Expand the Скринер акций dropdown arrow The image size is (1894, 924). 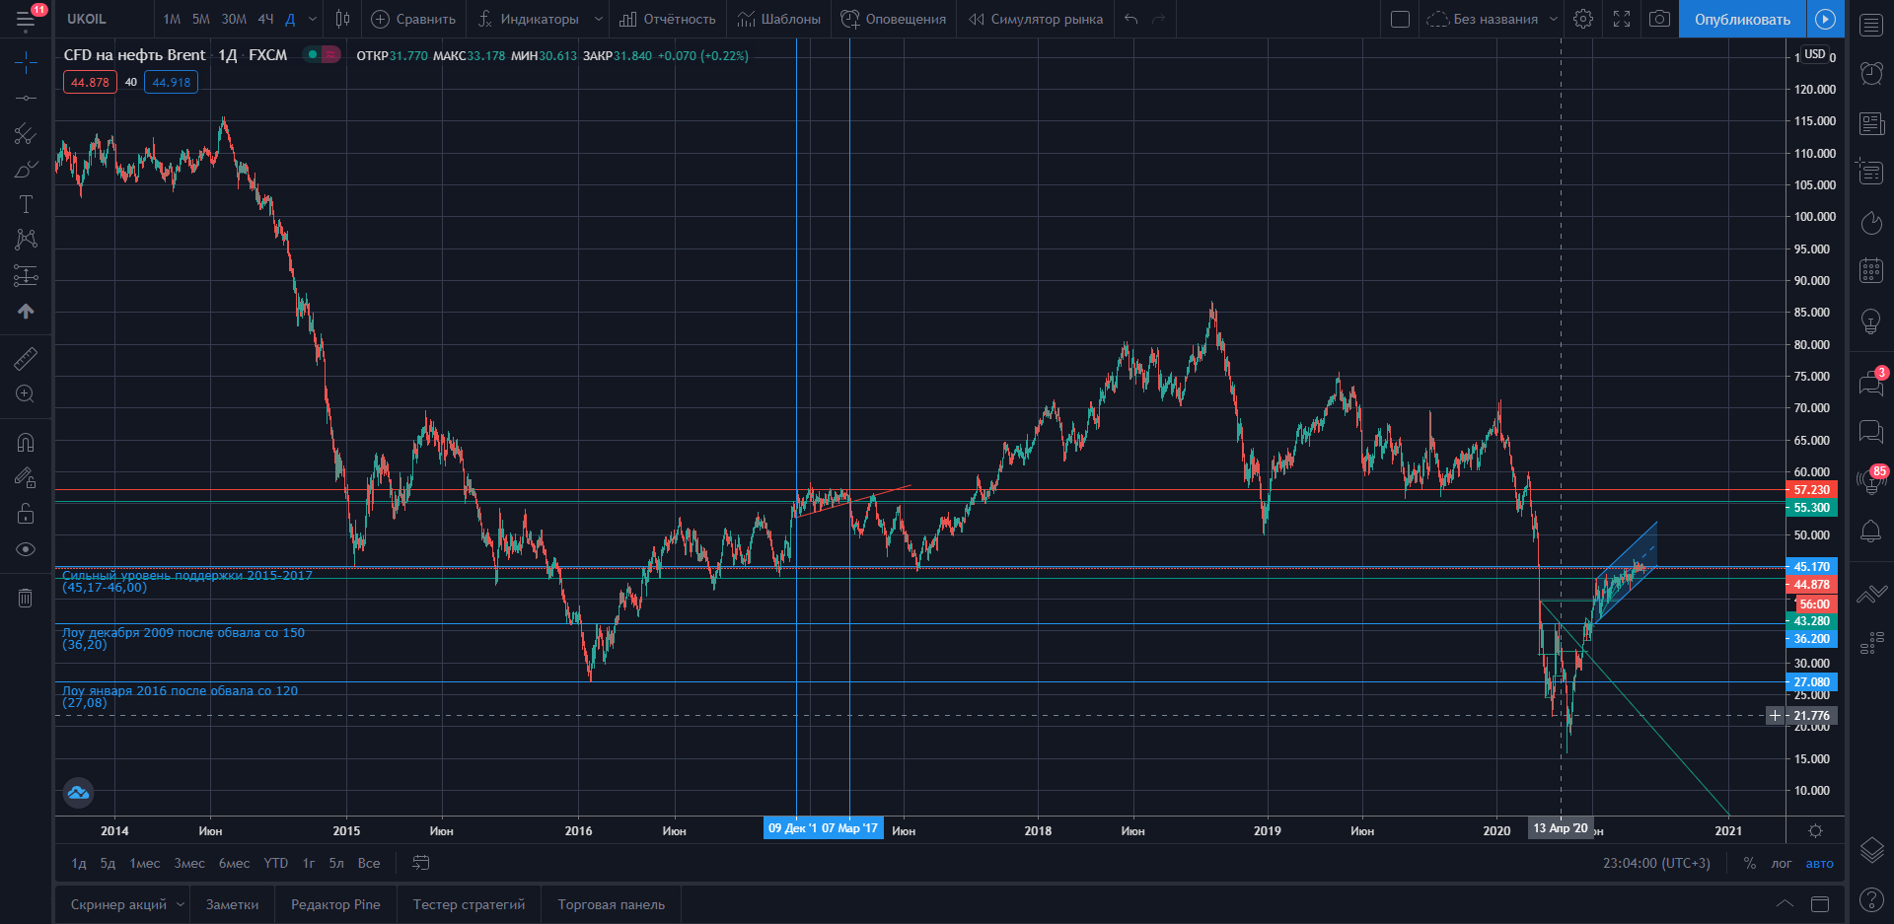coord(181,904)
